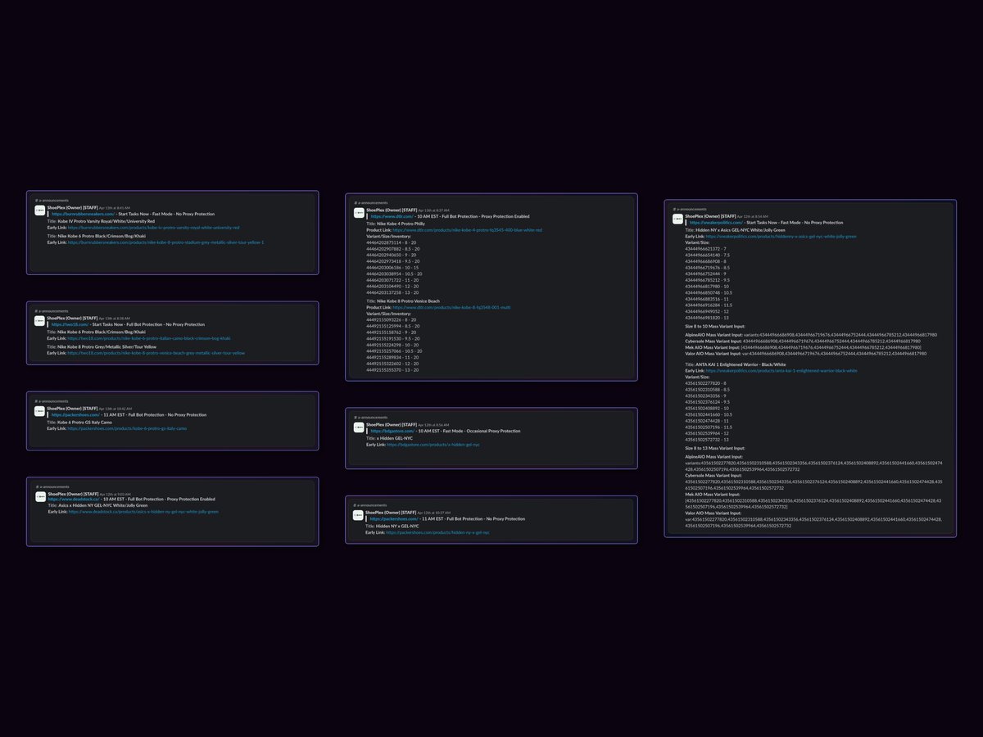Select title 'Kobe 6 Protro GS Italy Camo'
Screen dimensions: 983x737
84,423
